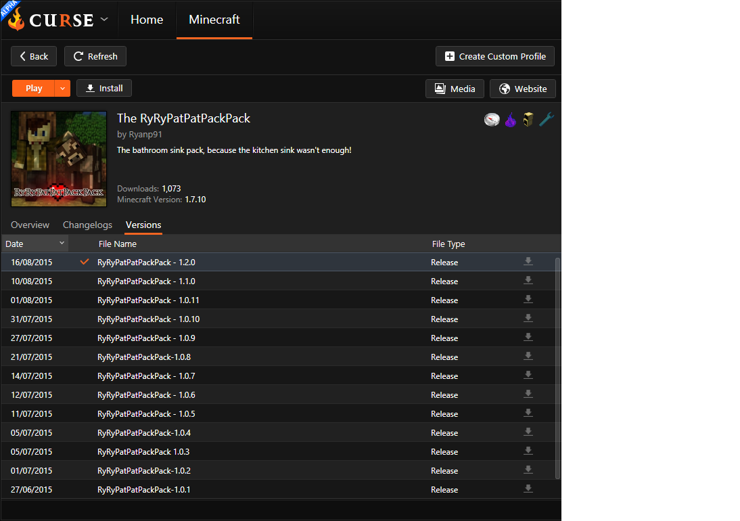Download RyRyPatPatPackPack-1.0.2 file
The image size is (740, 521).
pyautogui.click(x=528, y=470)
